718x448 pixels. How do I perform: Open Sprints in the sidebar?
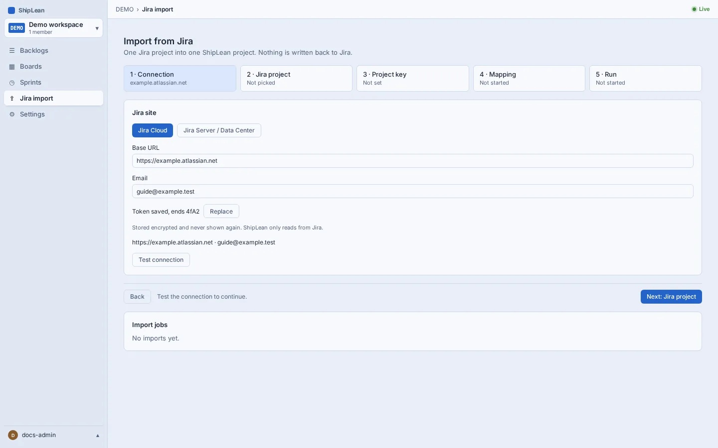54,83
